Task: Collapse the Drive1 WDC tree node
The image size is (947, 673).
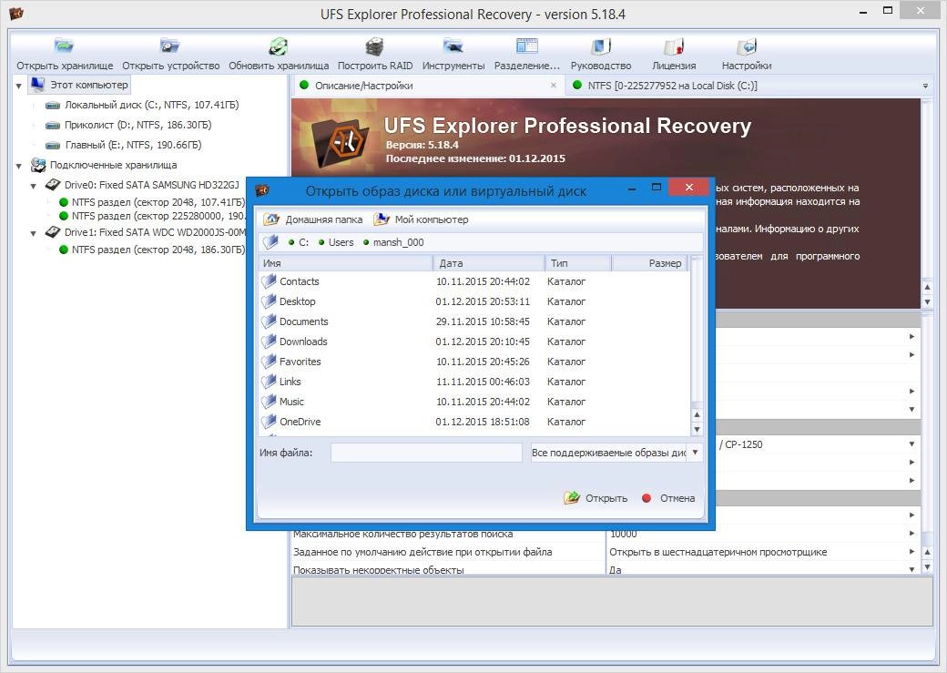Action: tap(34, 233)
